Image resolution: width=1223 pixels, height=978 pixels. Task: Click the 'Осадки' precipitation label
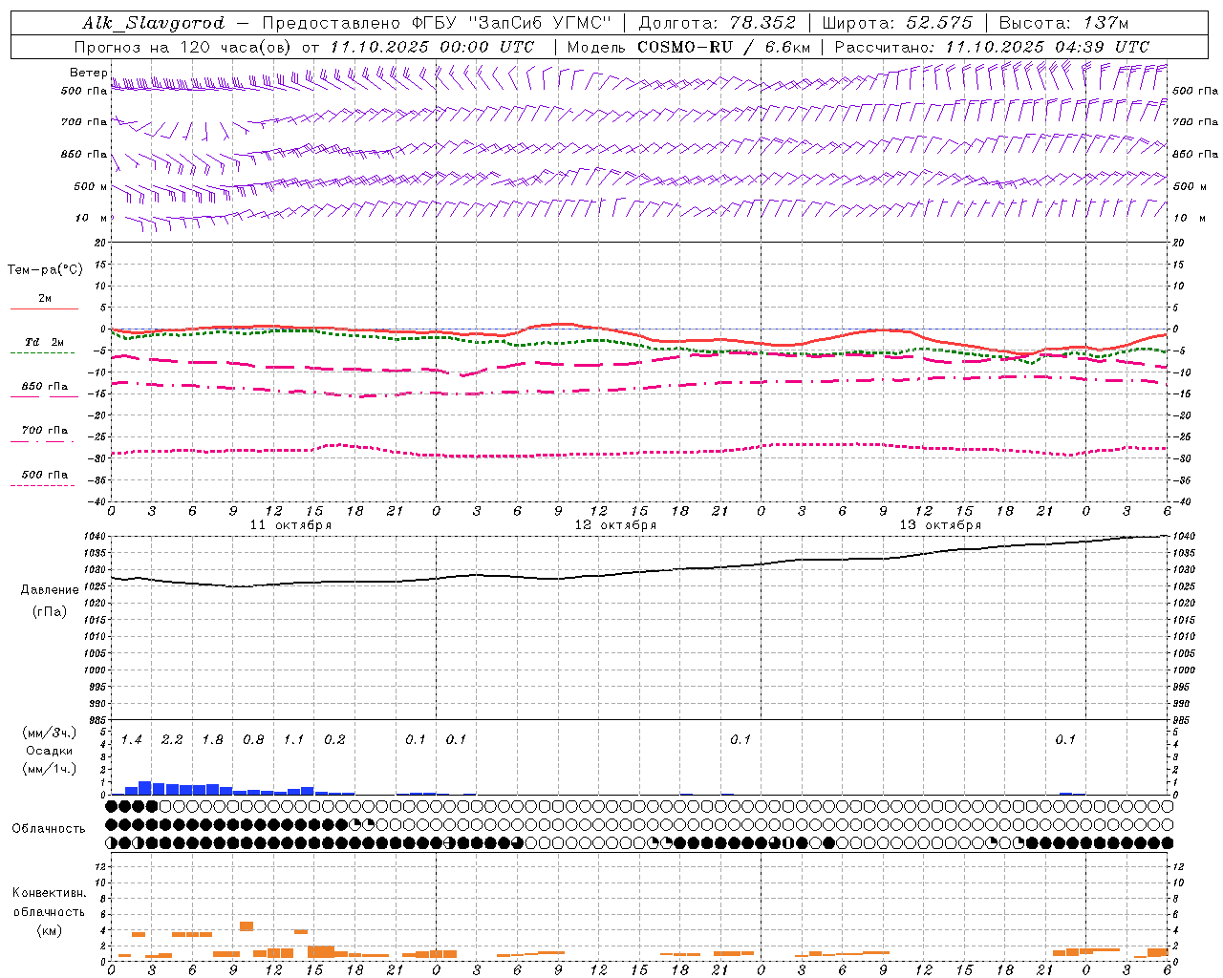click(x=50, y=751)
